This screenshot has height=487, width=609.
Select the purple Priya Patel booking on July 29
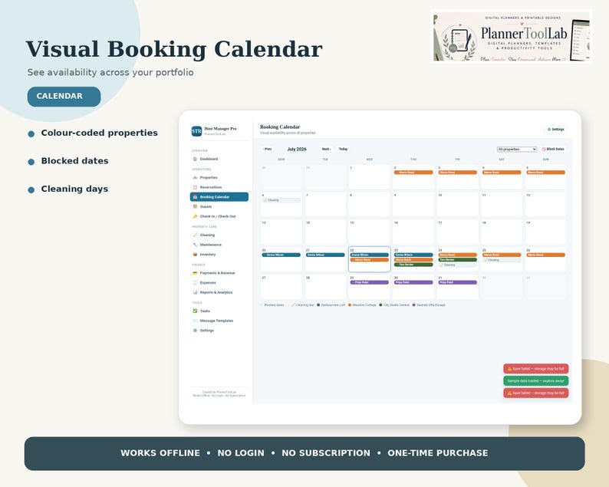tap(370, 283)
